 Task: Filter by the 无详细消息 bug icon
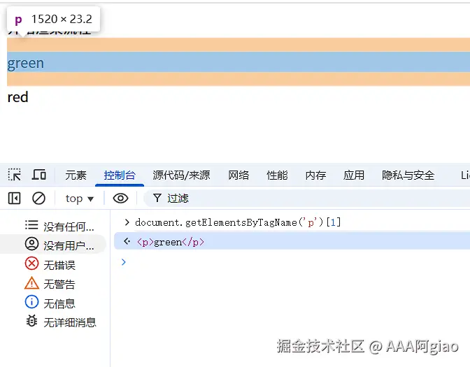(x=31, y=322)
